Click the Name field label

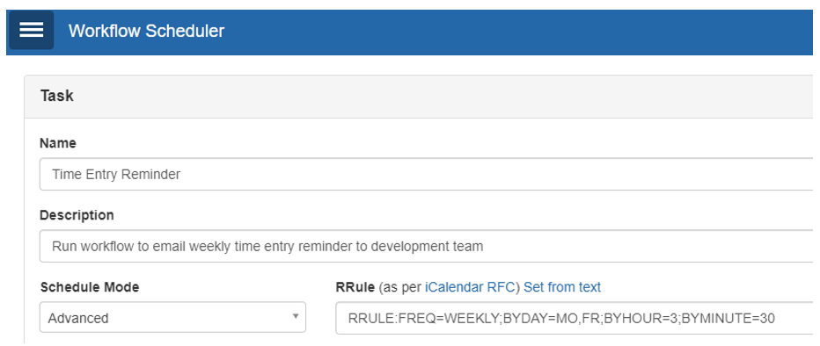click(x=58, y=143)
